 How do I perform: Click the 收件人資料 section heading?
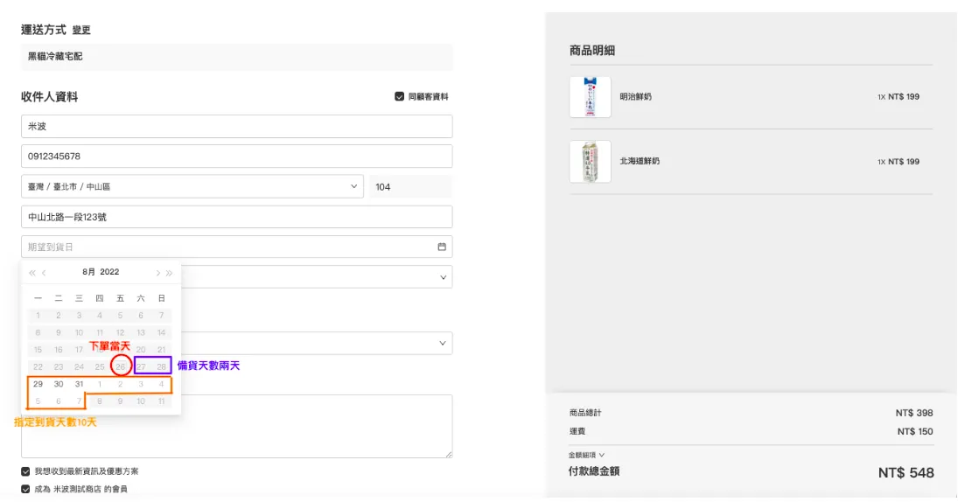coord(50,96)
